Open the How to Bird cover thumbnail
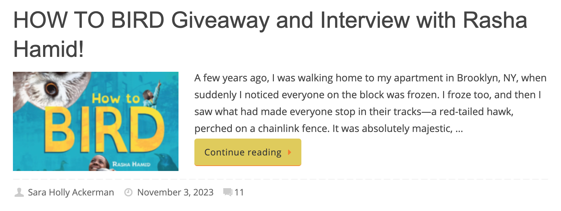Image resolution: width=561 pixels, height=211 pixels. (95, 121)
